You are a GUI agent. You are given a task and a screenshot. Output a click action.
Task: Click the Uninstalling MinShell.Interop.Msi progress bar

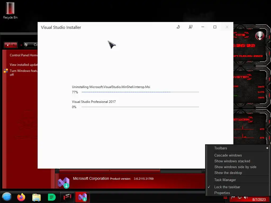coord(140,92)
